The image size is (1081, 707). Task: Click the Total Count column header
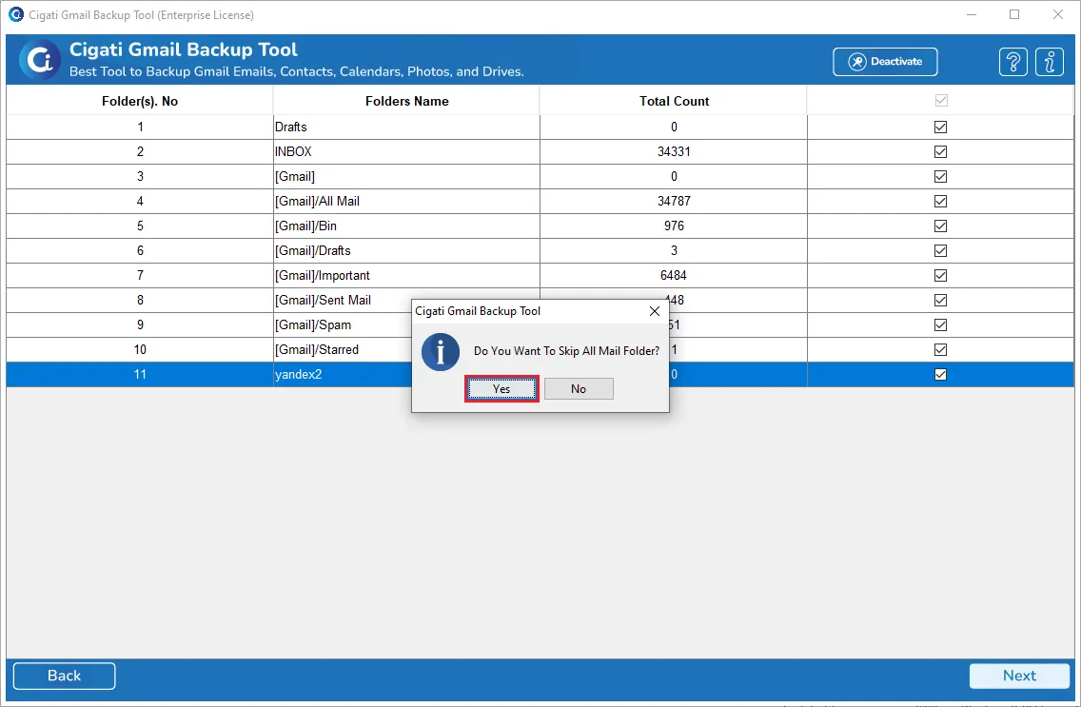click(x=674, y=101)
